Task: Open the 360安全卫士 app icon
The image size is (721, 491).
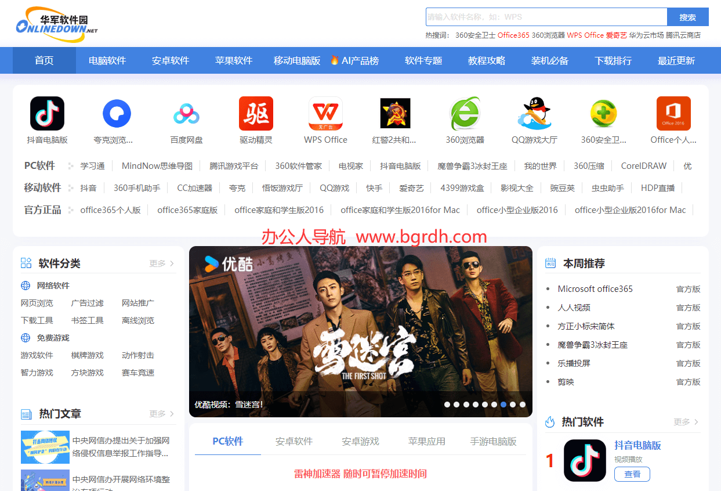Action: point(604,113)
